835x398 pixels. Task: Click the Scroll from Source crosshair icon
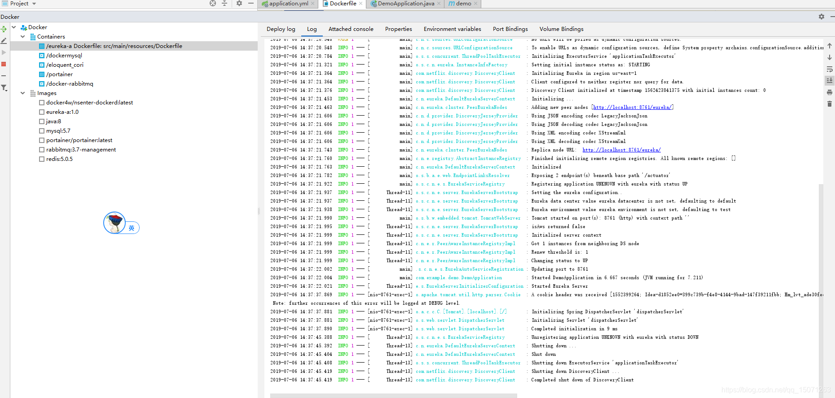(x=213, y=3)
